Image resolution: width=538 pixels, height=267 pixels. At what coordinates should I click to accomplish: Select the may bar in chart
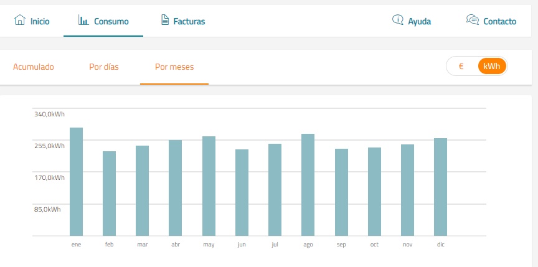[x=209, y=186]
